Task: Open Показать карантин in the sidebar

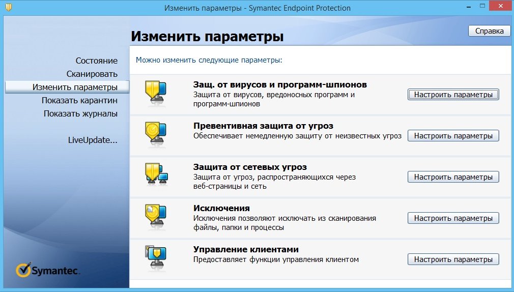Action: 79,100
